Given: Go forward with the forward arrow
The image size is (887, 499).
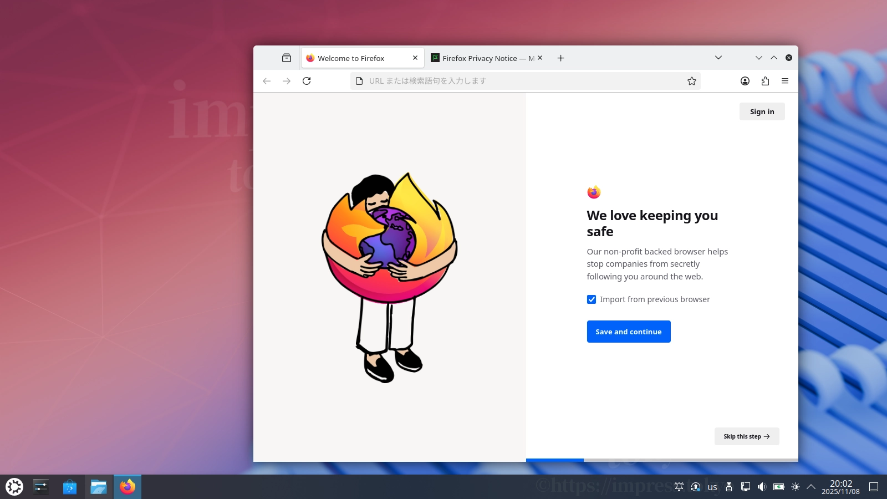Looking at the screenshot, I should (287, 81).
